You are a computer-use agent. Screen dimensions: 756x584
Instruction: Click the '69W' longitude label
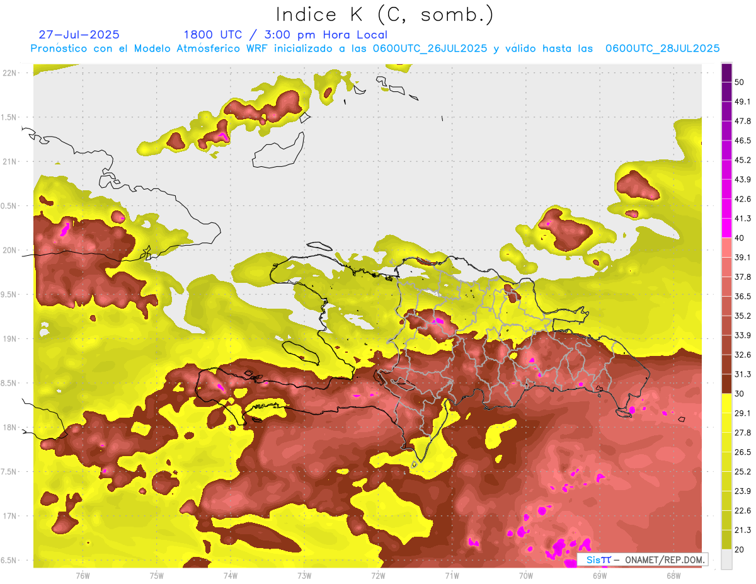(x=600, y=576)
